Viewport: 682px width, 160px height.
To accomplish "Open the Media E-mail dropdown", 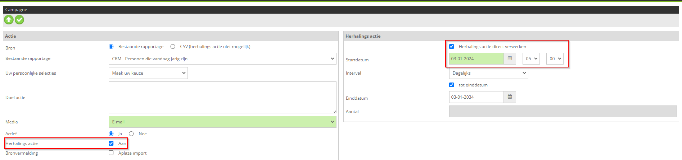I will click(222, 122).
